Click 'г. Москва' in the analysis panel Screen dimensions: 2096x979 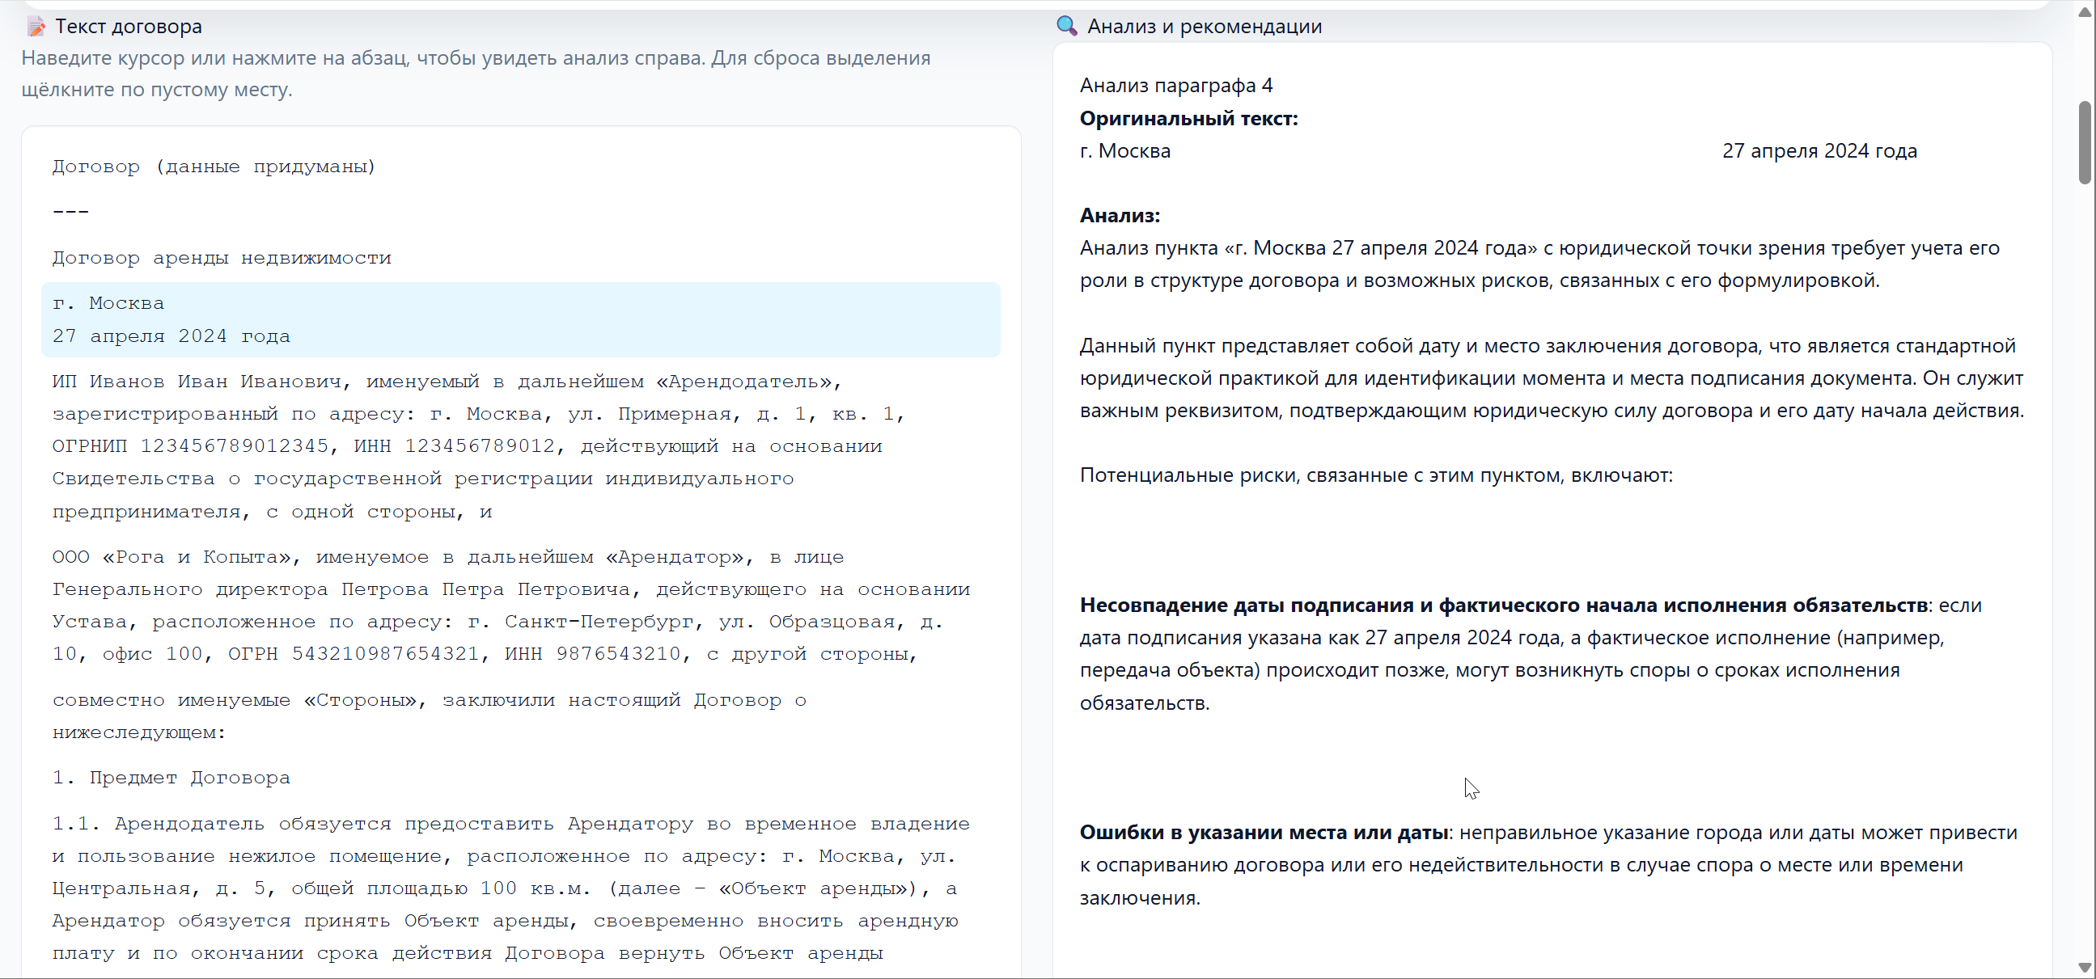(x=1124, y=151)
